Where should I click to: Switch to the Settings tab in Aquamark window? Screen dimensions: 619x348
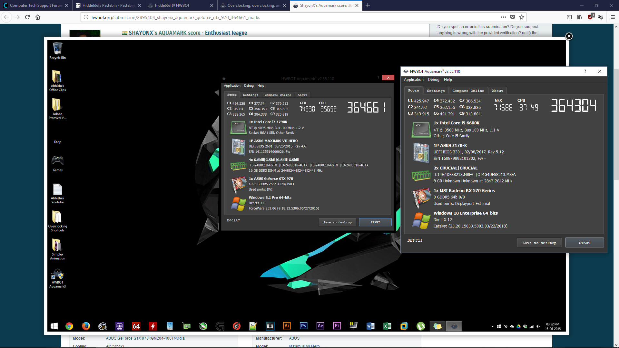tap(436, 91)
